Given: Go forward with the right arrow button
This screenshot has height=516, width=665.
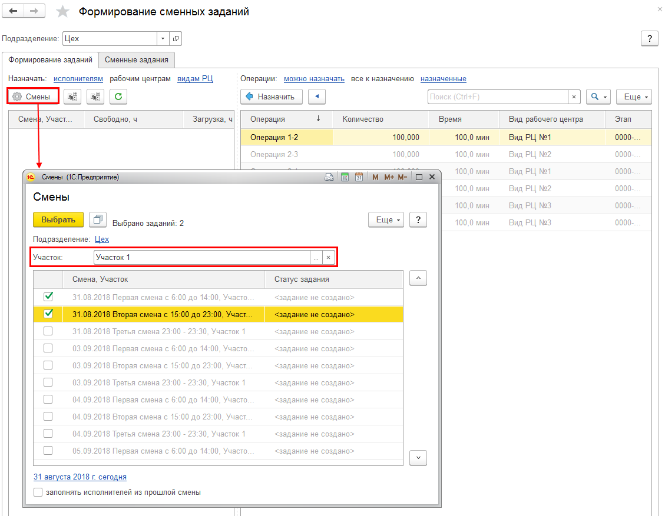Looking at the screenshot, I should [x=34, y=11].
